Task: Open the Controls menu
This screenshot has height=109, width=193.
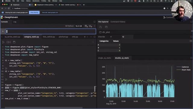Action: tap(168, 17)
